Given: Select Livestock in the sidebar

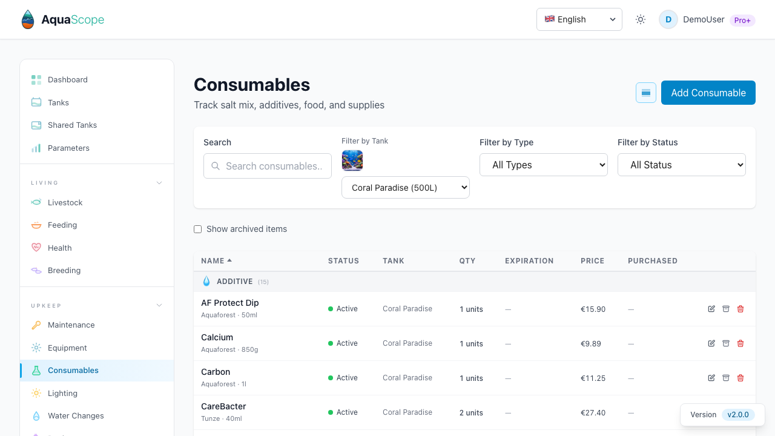Looking at the screenshot, I should tap(64, 202).
